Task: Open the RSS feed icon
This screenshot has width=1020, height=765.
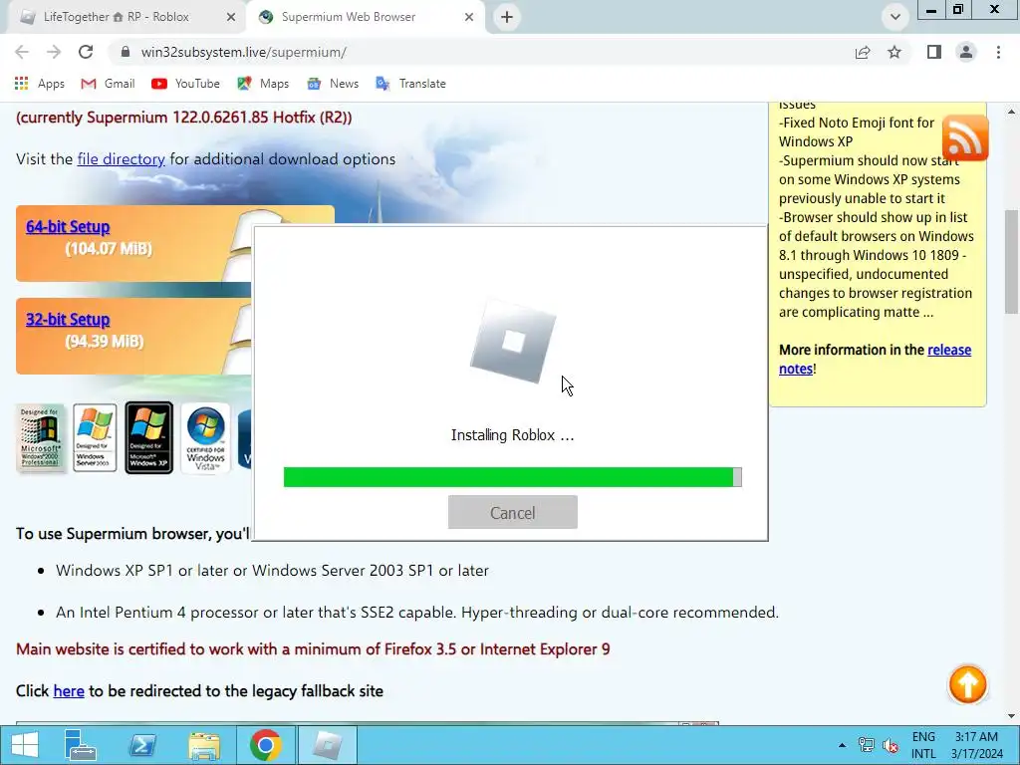Action: tap(965, 137)
